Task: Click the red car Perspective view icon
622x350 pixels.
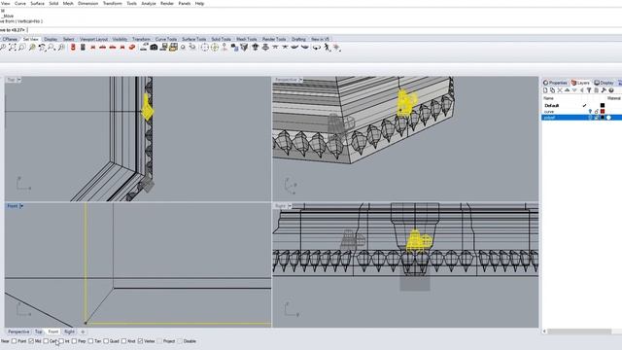Action: click(132, 48)
